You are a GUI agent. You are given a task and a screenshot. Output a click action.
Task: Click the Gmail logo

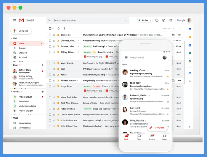pos(26,20)
